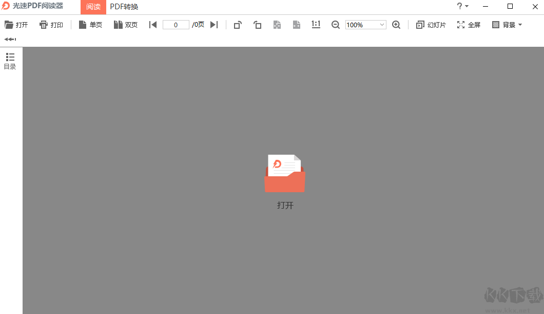This screenshot has height=314, width=544.
Task: Switch to the PDF转换 tab
Action: pos(124,7)
